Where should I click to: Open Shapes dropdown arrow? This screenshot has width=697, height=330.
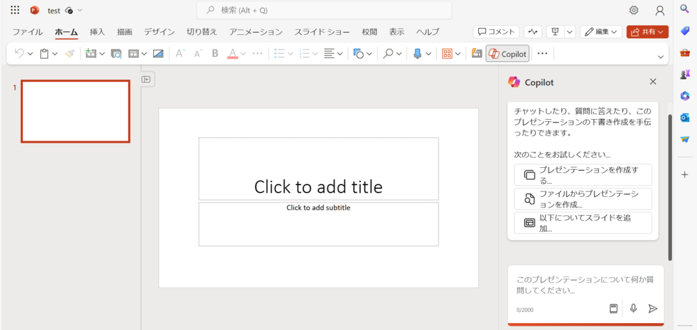(x=369, y=54)
